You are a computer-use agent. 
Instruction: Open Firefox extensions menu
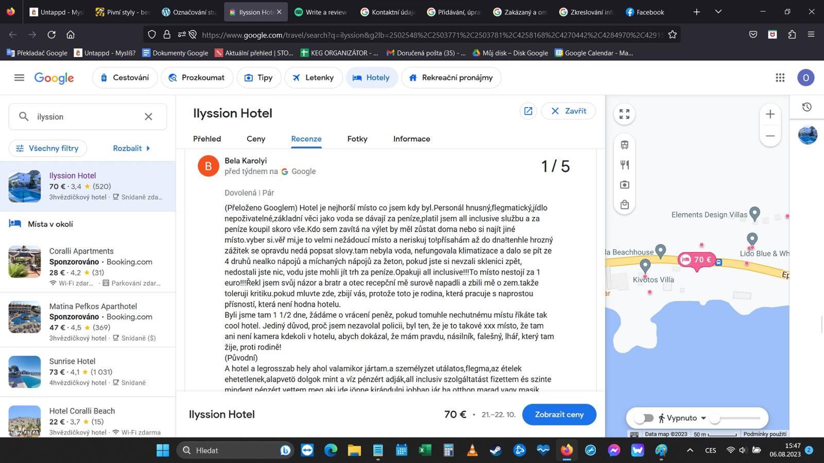click(x=792, y=34)
